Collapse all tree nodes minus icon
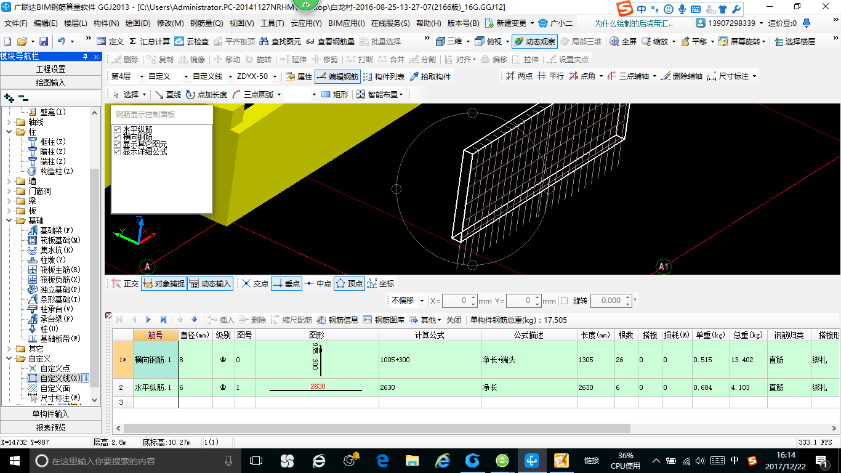Screen dimensions: 841x473 coord(23,98)
